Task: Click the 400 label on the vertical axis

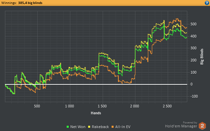Action: pos(193,36)
